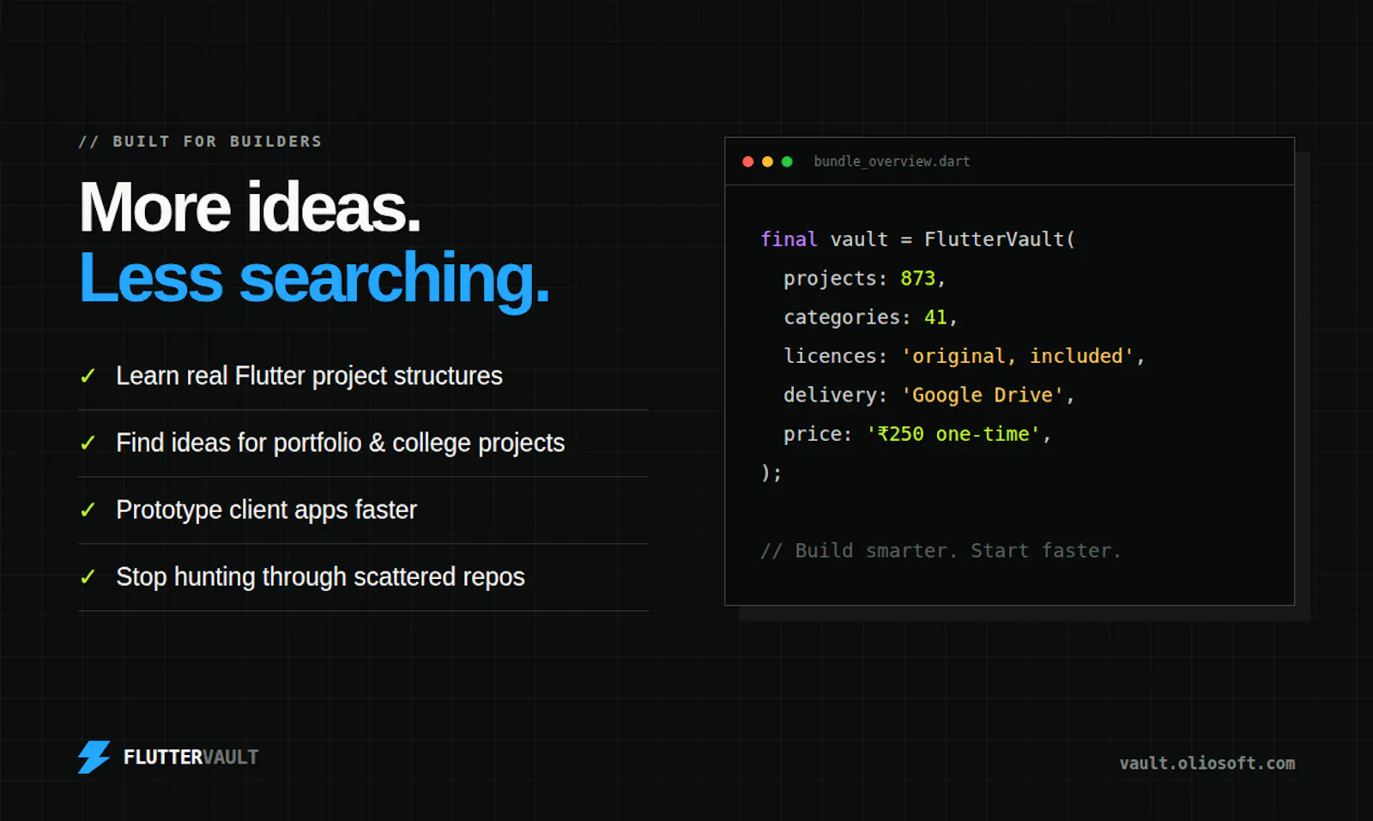This screenshot has width=1373, height=821.
Task: Click the delivery 'Google Drive' code line
Action: click(x=928, y=395)
